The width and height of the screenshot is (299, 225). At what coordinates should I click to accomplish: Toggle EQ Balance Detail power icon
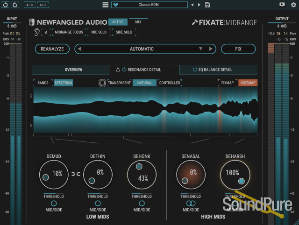pos(195,70)
